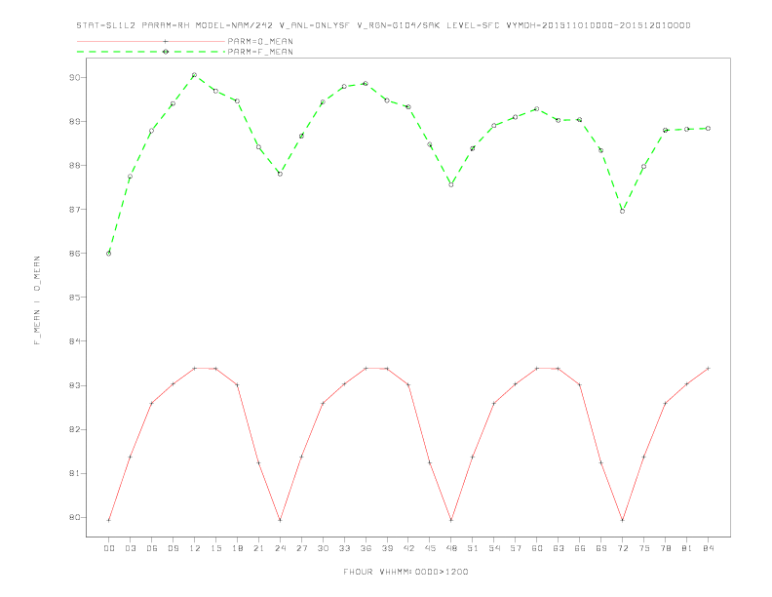The width and height of the screenshot is (772, 597).
Task: Click the red O_MEAN point at hour 60
Action: pyautogui.click(x=537, y=368)
